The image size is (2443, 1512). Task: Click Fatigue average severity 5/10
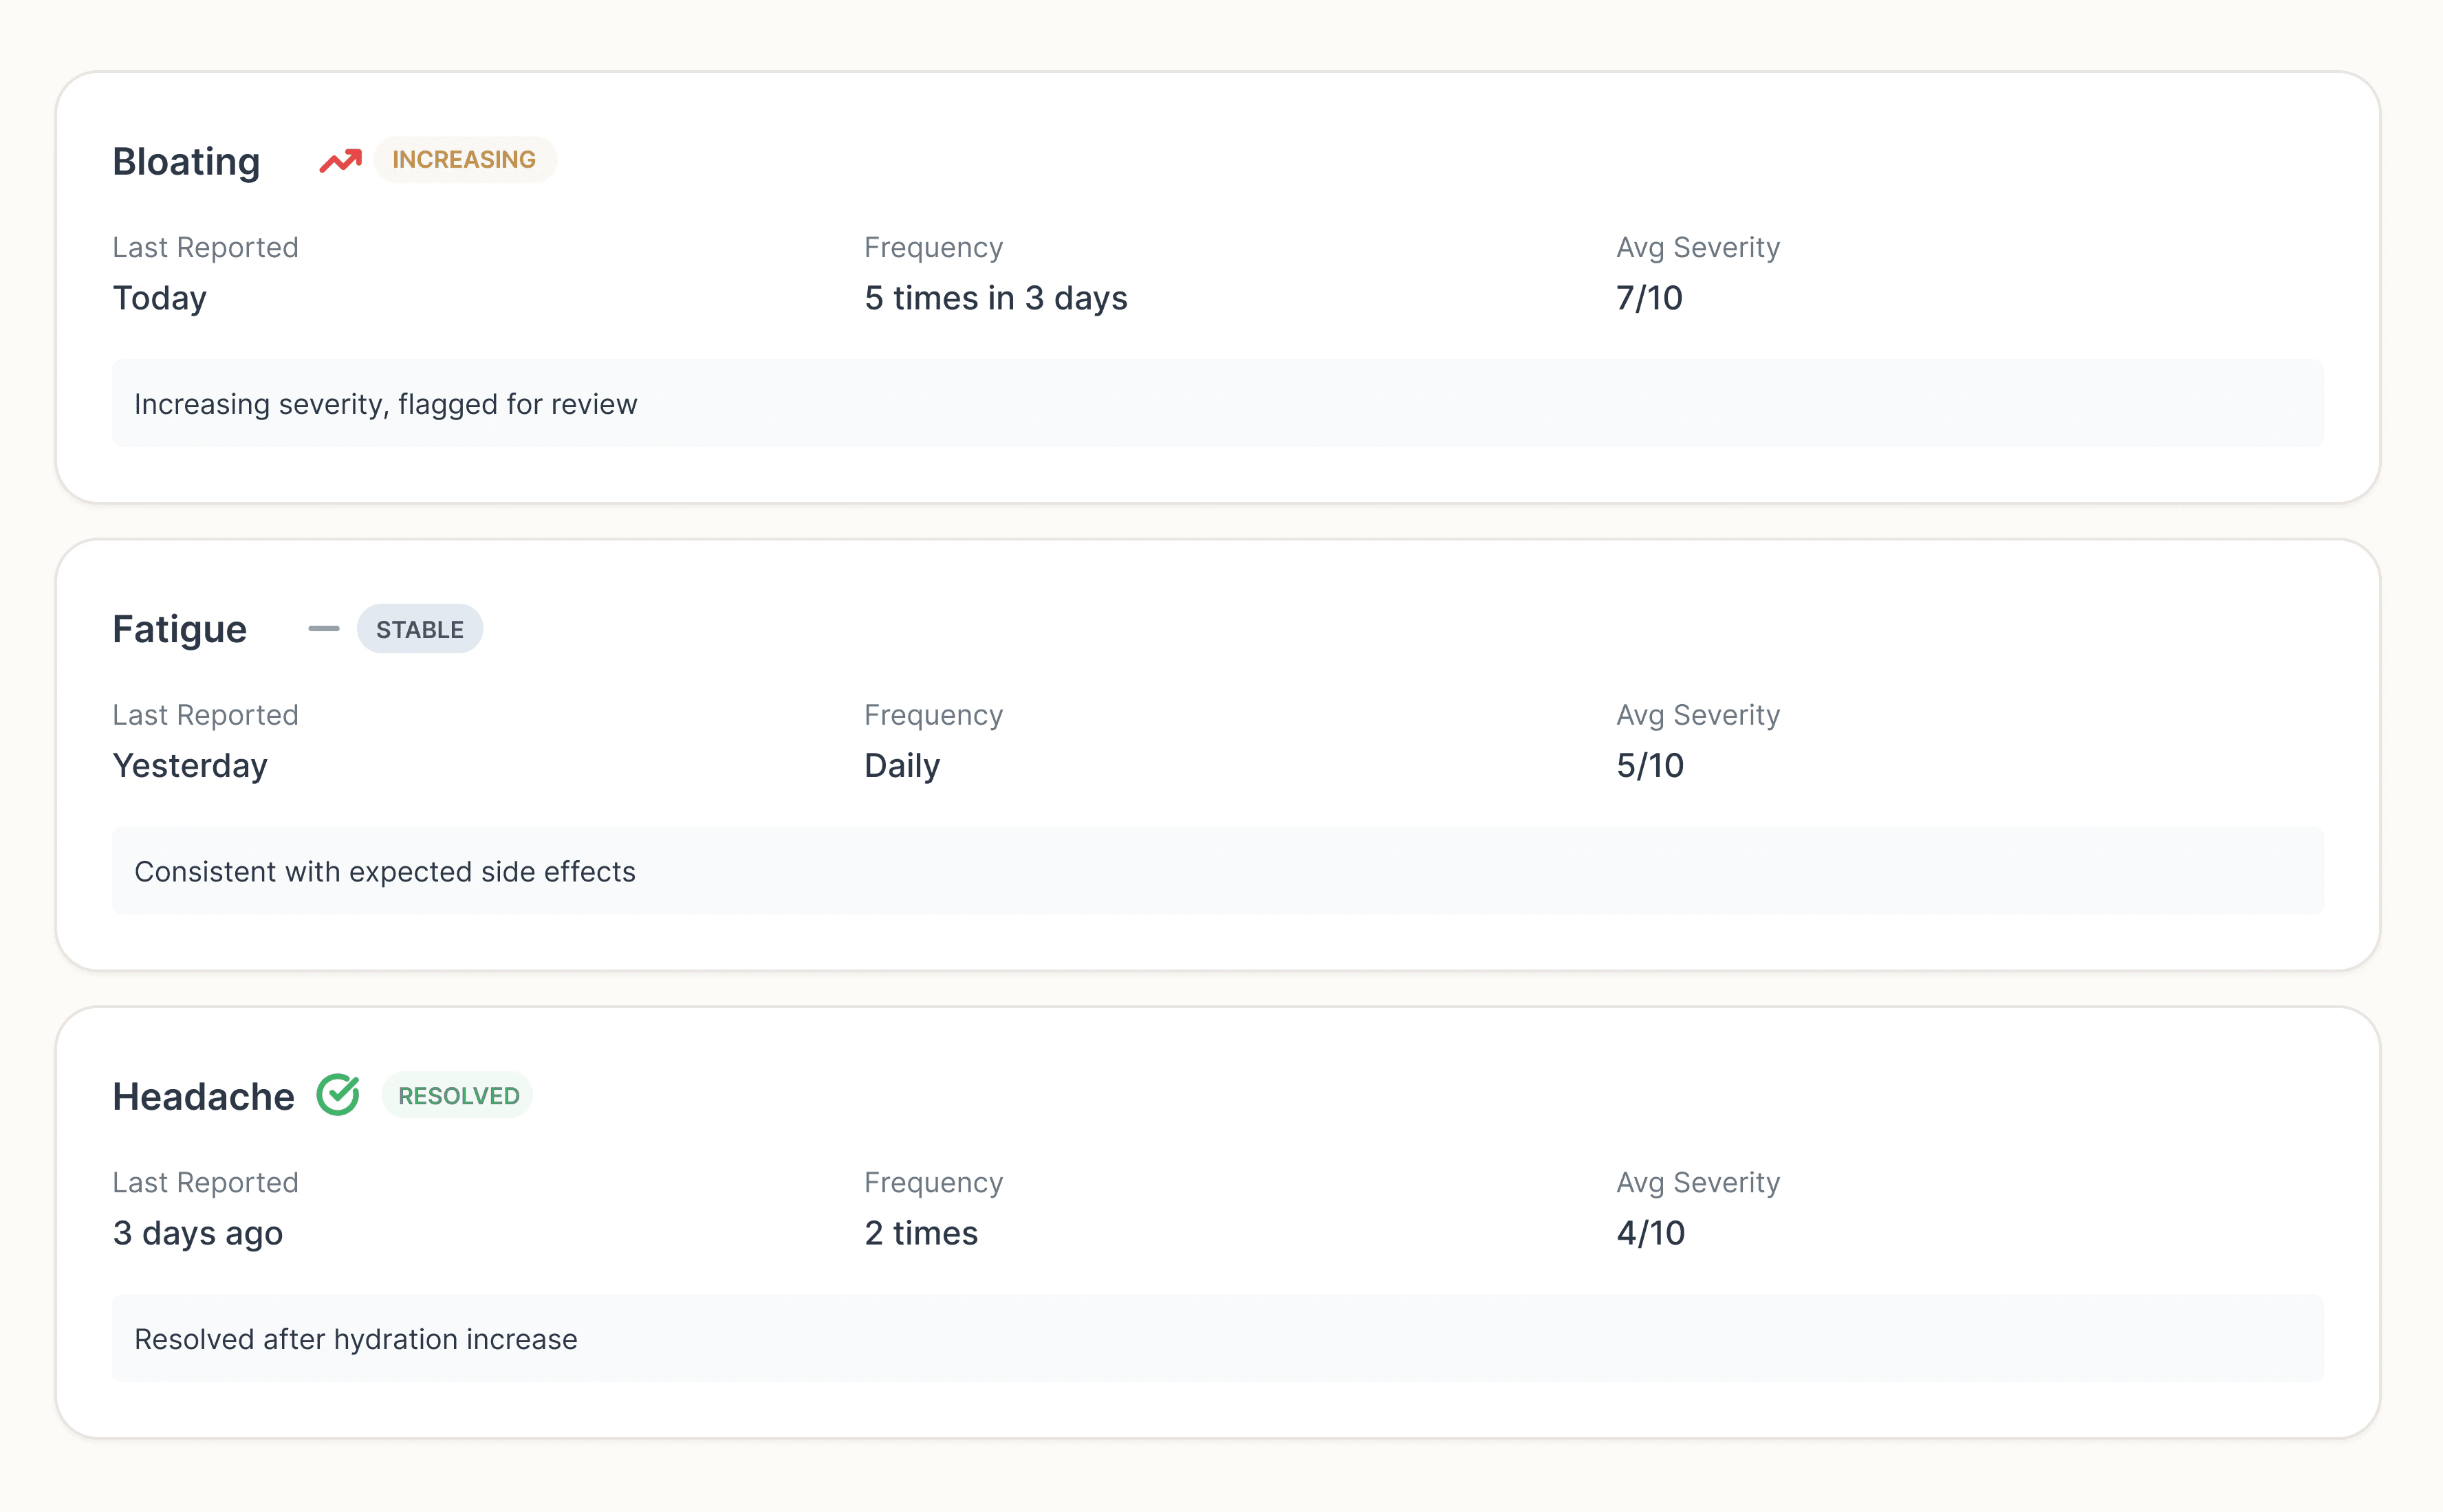[1649, 766]
